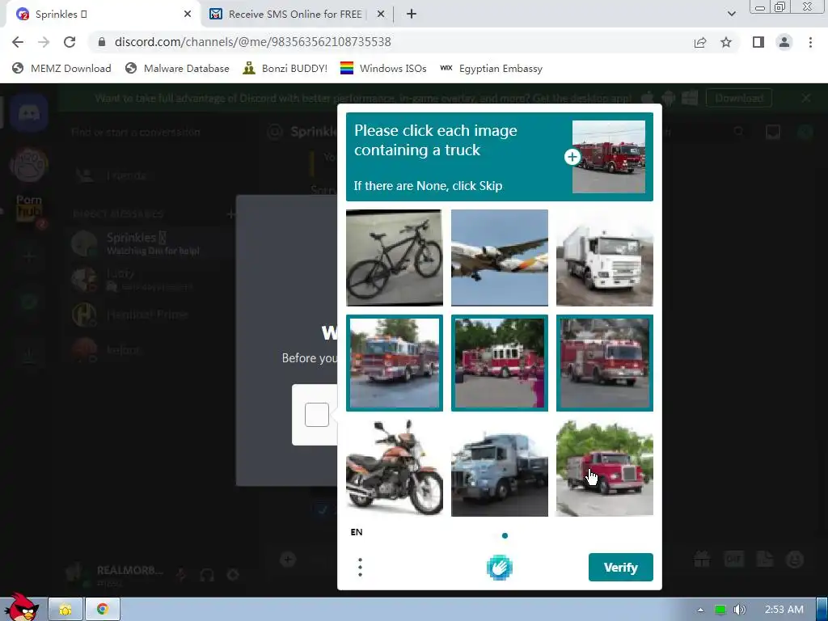Viewport: 828px width, 621px height.
Task: Tick the captcha checkbox behind the challenge
Action: (317, 415)
